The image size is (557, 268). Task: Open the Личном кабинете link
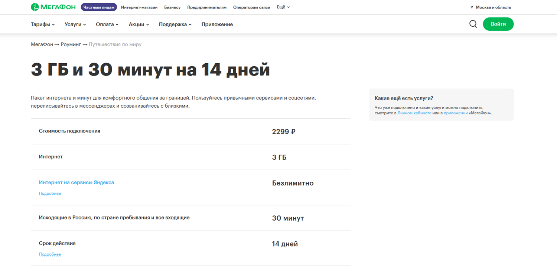414,113
